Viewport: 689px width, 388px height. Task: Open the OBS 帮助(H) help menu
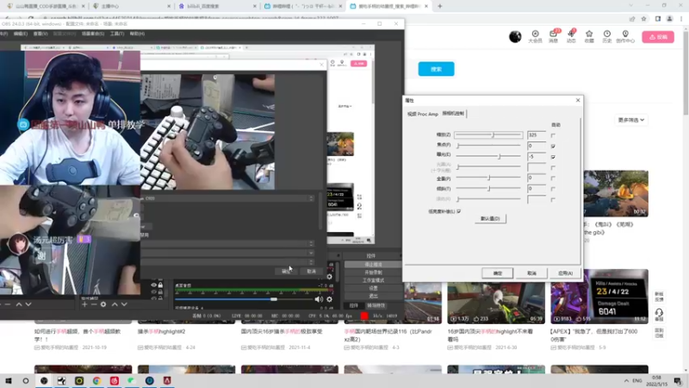click(137, 34)
